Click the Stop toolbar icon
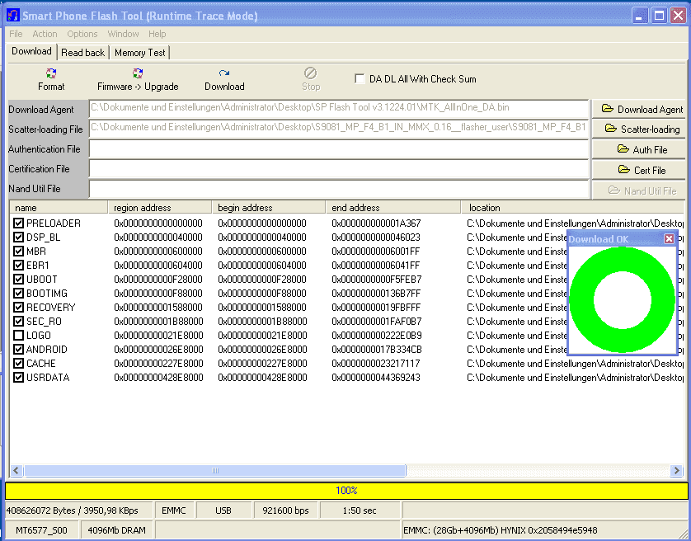The height and width of the screenshot is (541, 691). (x=311, y=73)
